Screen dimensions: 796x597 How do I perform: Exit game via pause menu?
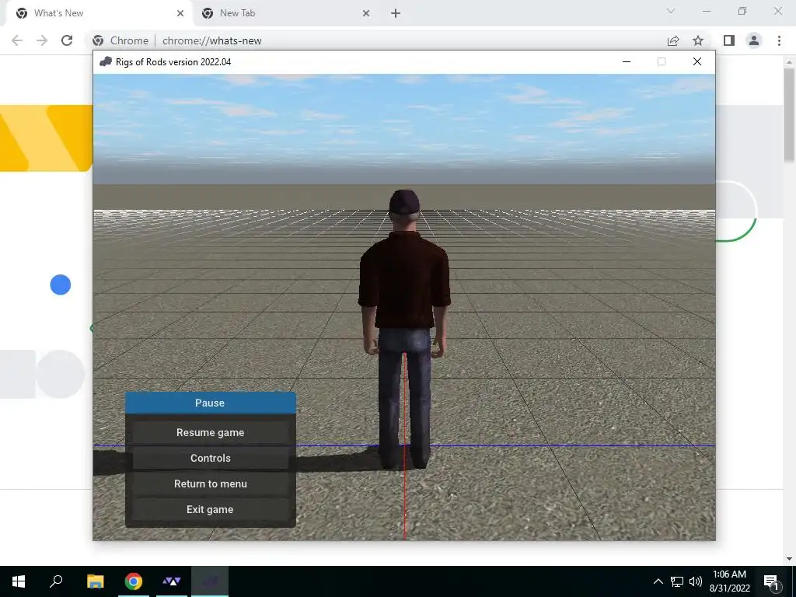point(210,509)
